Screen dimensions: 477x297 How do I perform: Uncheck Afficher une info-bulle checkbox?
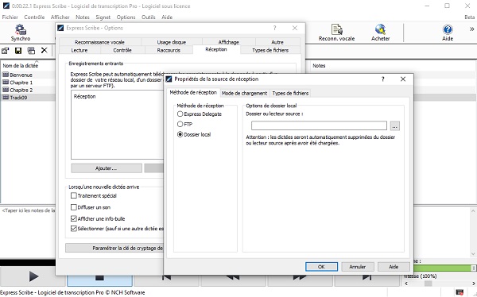click(74, 218)
